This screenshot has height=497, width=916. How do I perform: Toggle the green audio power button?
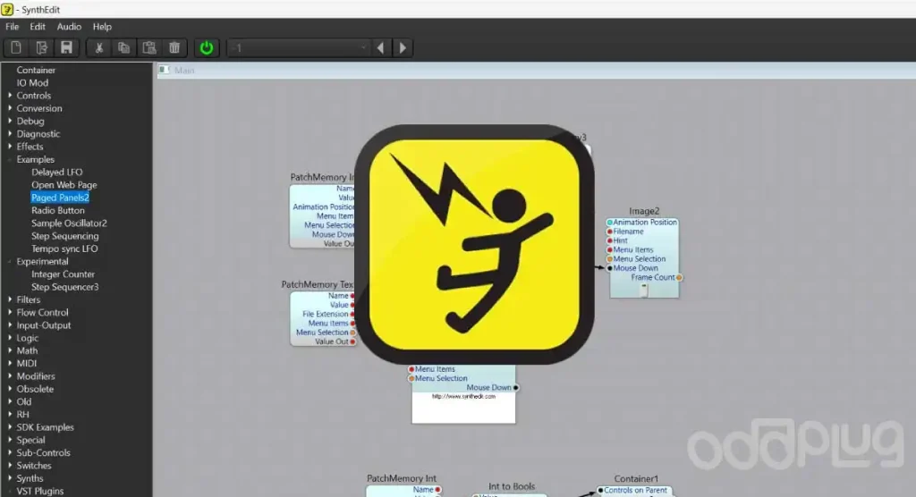207,47
